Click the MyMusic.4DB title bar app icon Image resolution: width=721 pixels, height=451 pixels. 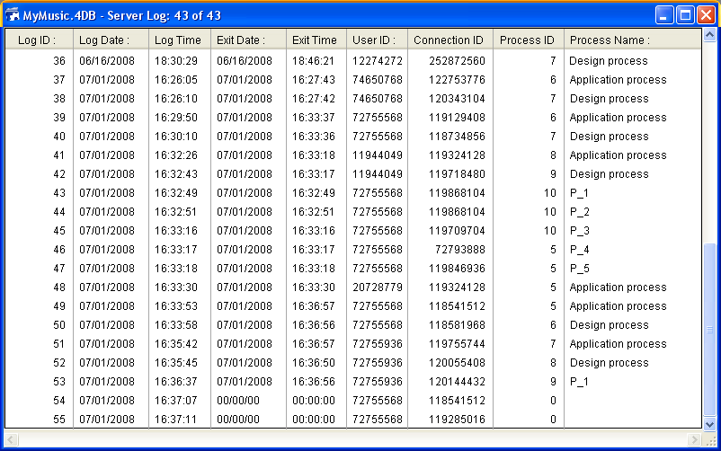click(x=13, y=15)
